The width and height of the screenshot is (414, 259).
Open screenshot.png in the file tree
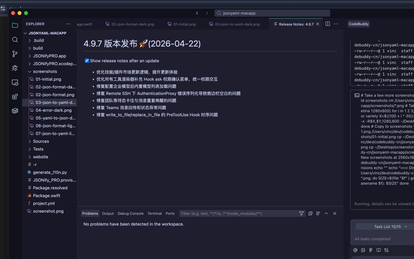pos(48,211)
